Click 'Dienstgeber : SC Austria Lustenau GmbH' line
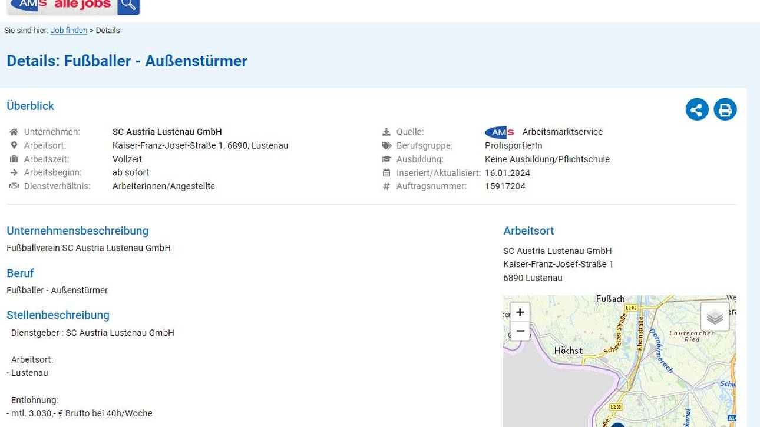This screenshot has height=427, width=760. click(x=92, y=333)
